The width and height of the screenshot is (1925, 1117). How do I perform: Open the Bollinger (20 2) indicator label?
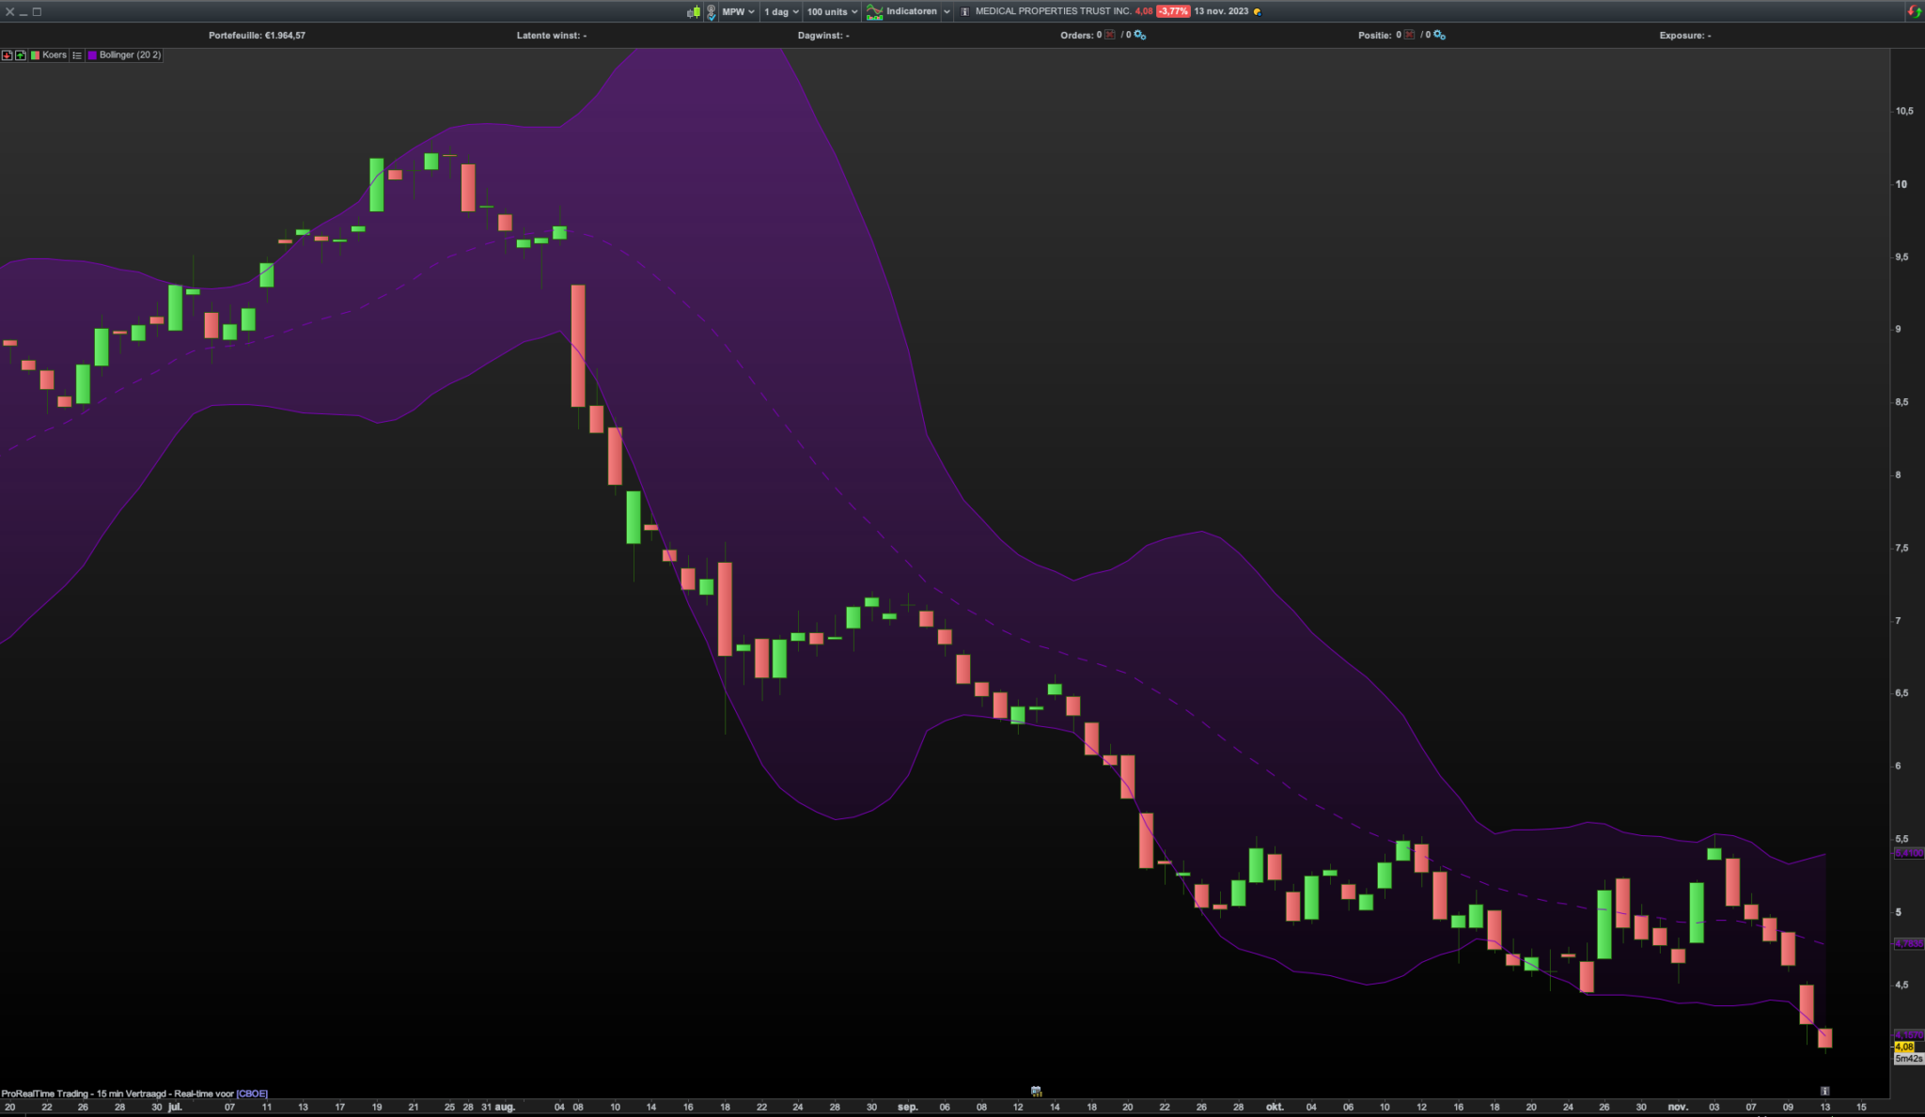tap(130, 55)
